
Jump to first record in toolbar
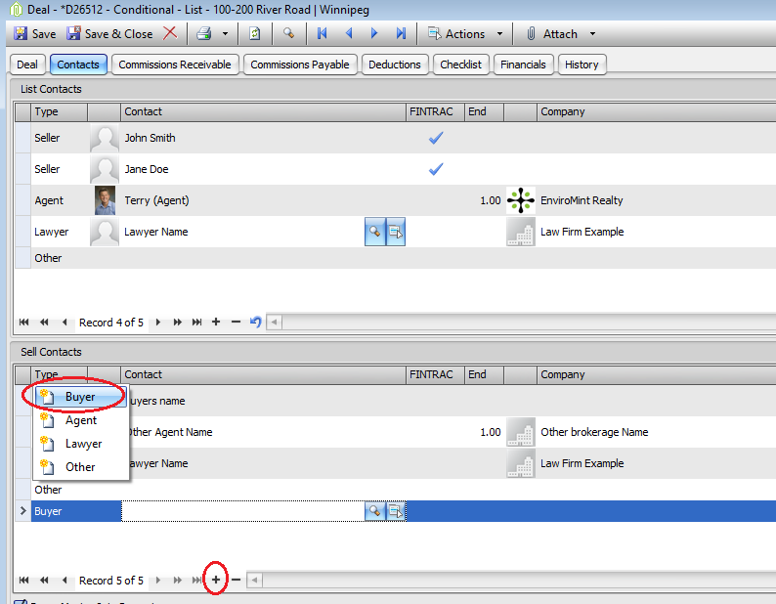point(323,33)
